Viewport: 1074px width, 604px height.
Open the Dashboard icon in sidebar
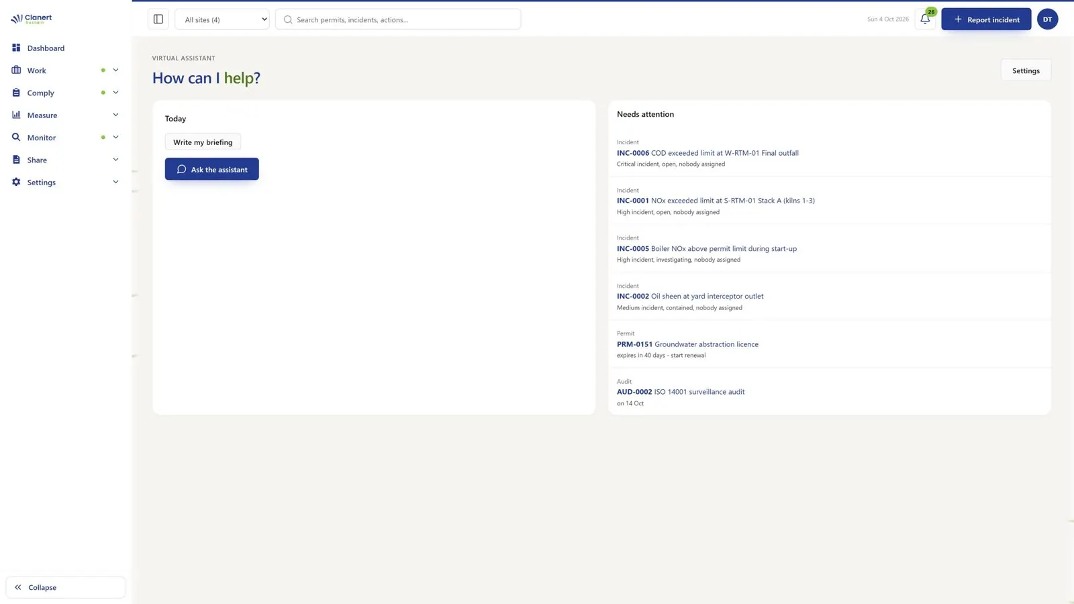coord(16,48)
